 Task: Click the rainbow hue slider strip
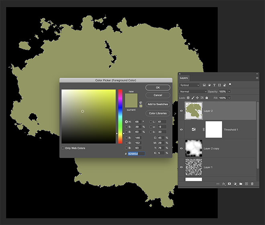click(120, 116)
